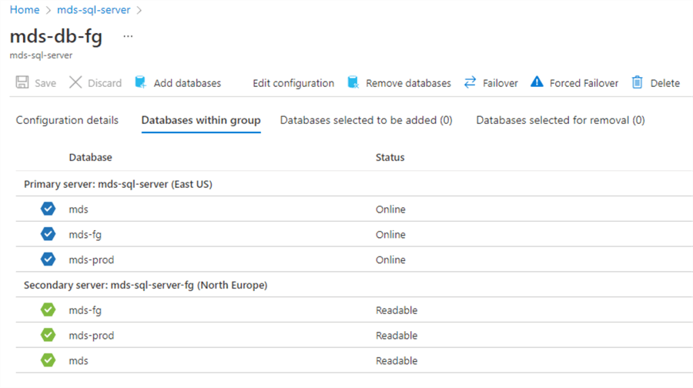693x388 pixels.
Task: Click the Add databases icon
Action: (141, 82)
